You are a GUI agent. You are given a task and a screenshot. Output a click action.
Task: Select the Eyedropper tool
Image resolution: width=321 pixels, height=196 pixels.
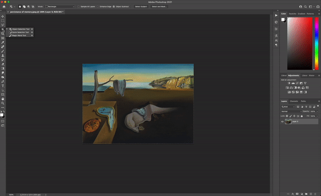pos(3,43)
